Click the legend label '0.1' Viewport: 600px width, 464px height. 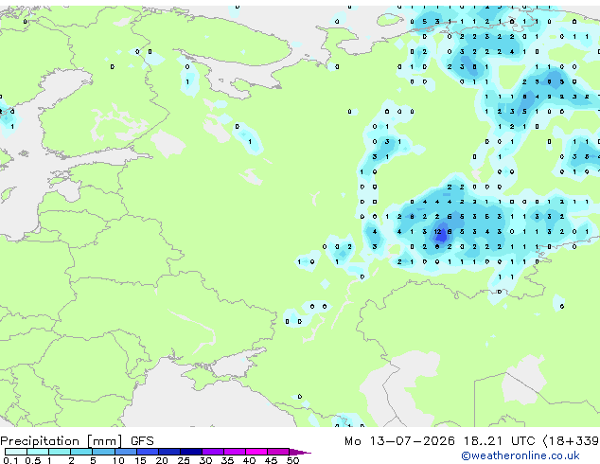[10, 460]
